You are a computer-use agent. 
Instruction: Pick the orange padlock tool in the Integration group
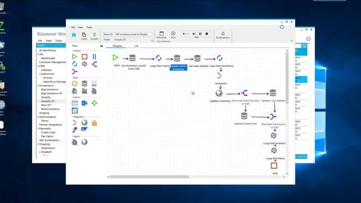click(x=94, y=123)
